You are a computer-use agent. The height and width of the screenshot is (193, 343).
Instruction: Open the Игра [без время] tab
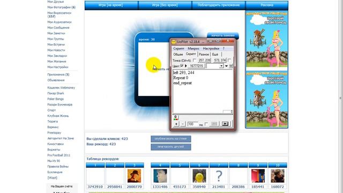[x=165, y=5]
